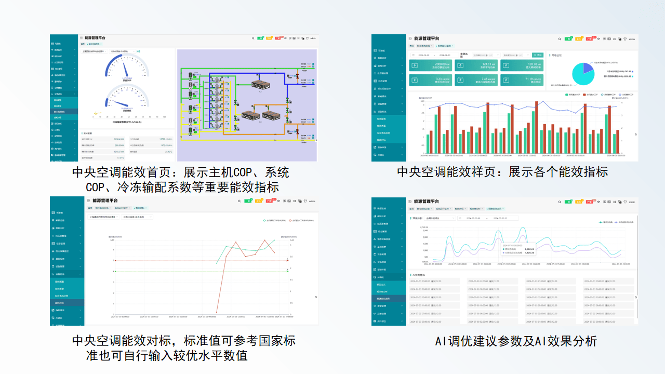This screenshot has width=665, height=374.
Task: Select the active 预测优化效果 tab in AI tuning screenshot
Action: coord(495,209)
